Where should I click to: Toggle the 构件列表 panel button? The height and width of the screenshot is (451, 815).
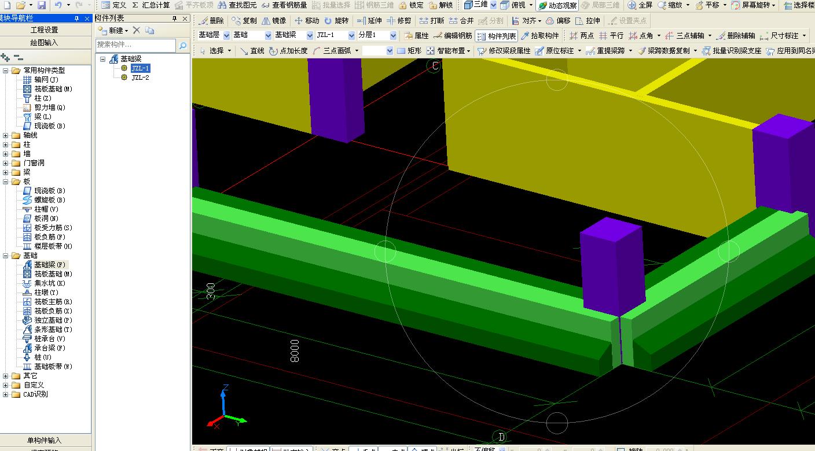[497, 35]
